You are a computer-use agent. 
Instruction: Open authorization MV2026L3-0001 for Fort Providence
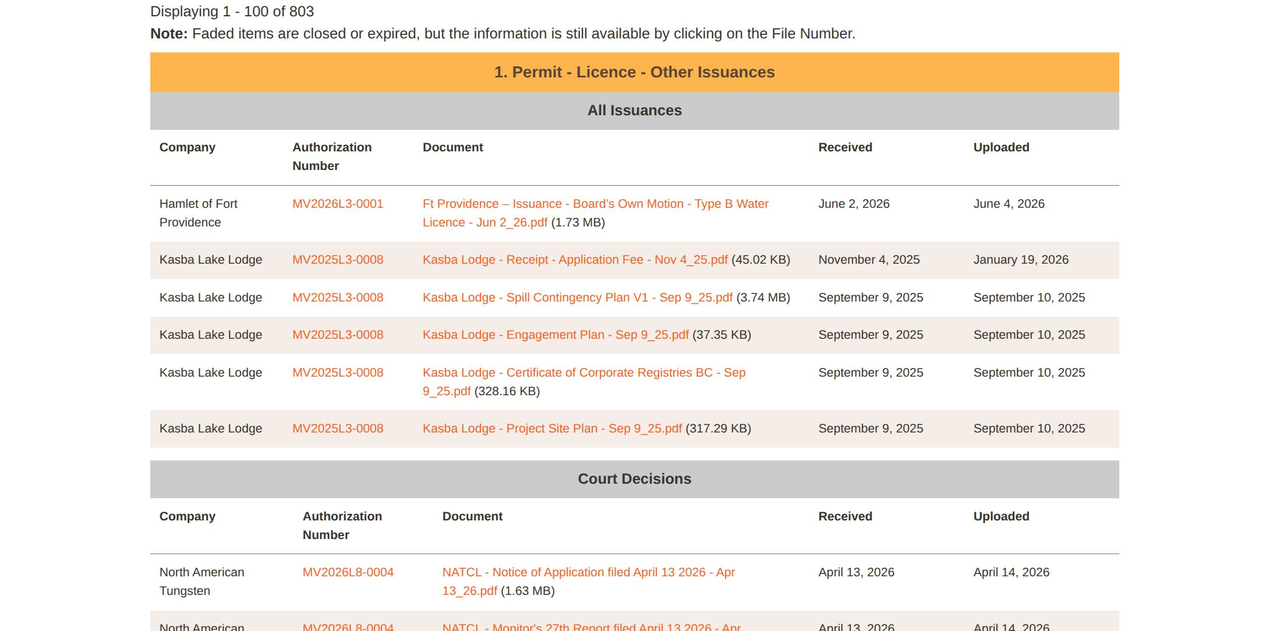(x=338, y=204)
